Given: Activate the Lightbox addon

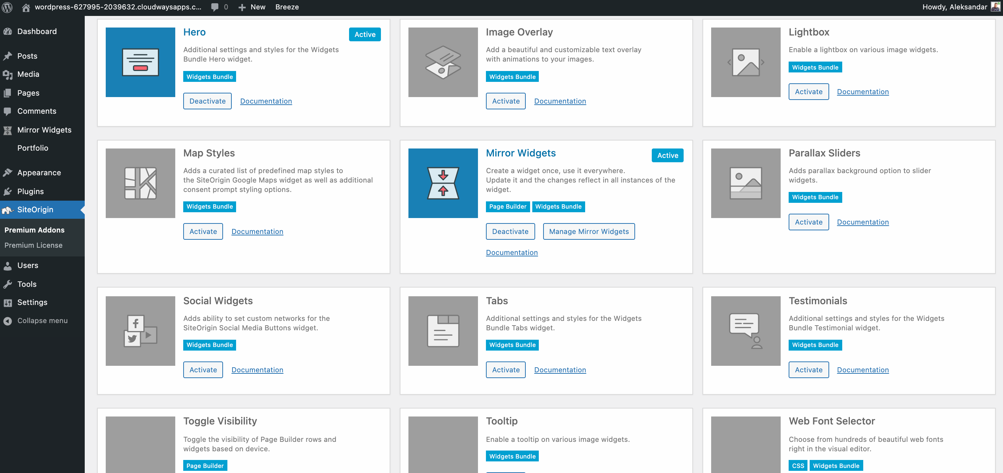Looking at the screenshot, I should click(x=808, y=92).
